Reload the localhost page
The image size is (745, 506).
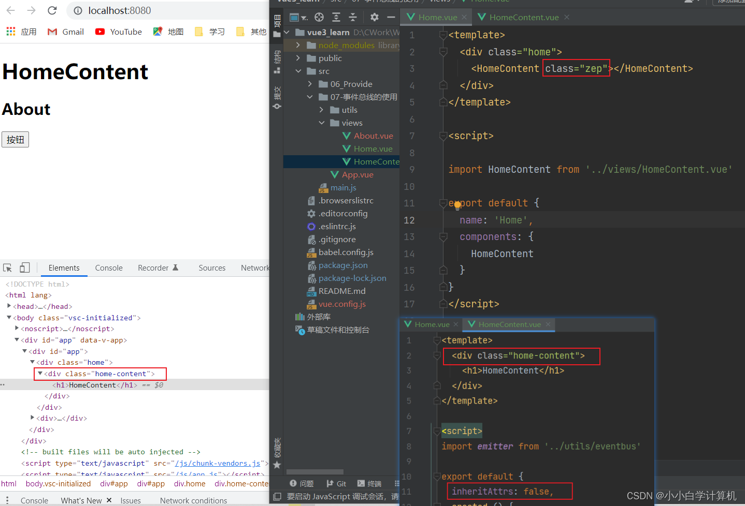52,10
